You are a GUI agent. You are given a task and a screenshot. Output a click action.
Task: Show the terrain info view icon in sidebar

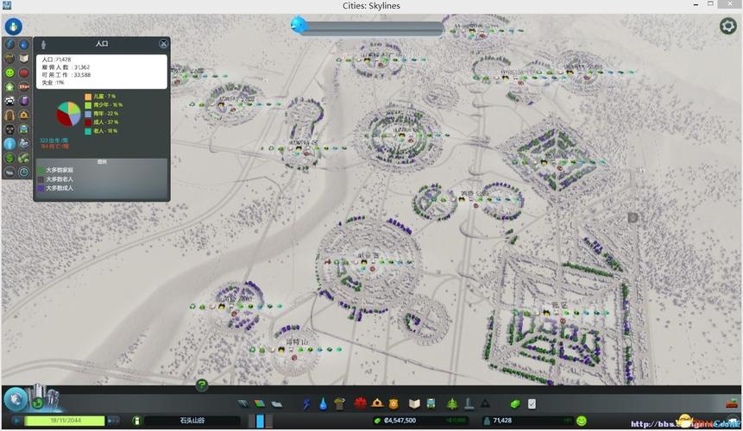point(10,172)
